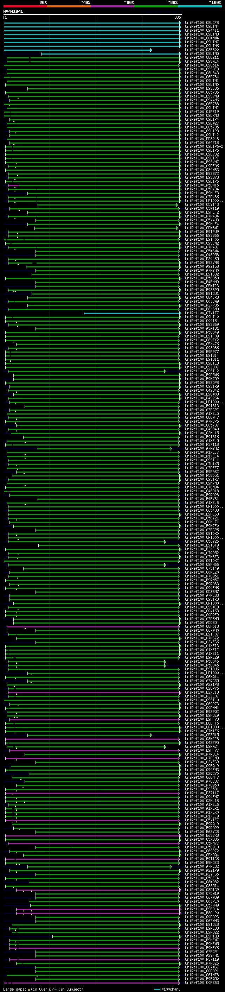The height and width of the screenshot is (992, 225).
Task: Click the red 20% identity legend bar
Action: click(x=25, y=6)
